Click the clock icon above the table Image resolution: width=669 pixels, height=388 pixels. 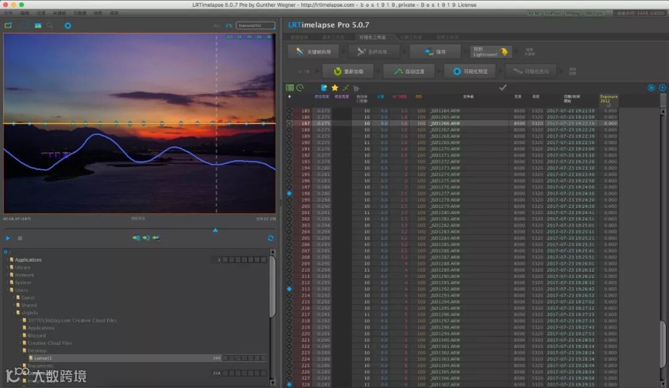tap(300, 88)
